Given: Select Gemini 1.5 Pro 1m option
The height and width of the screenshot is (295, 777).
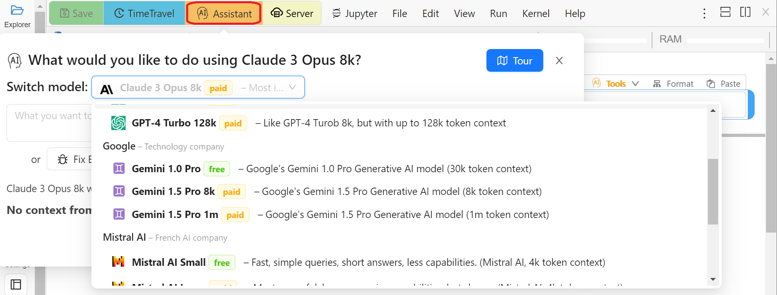Looking at the screenshot, I should (x=175, y=215).
